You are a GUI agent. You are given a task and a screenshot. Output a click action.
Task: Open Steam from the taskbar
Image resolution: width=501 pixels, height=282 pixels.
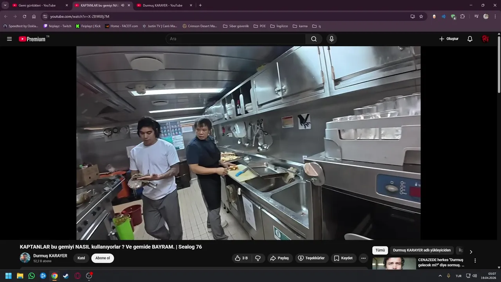66,276
